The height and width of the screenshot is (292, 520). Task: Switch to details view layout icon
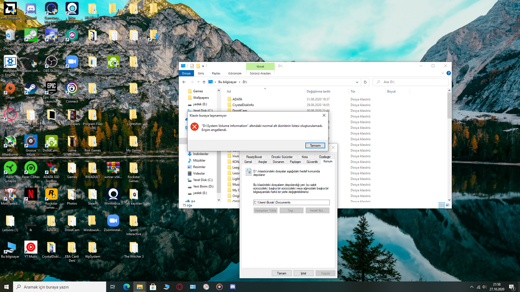pos(442,205)
